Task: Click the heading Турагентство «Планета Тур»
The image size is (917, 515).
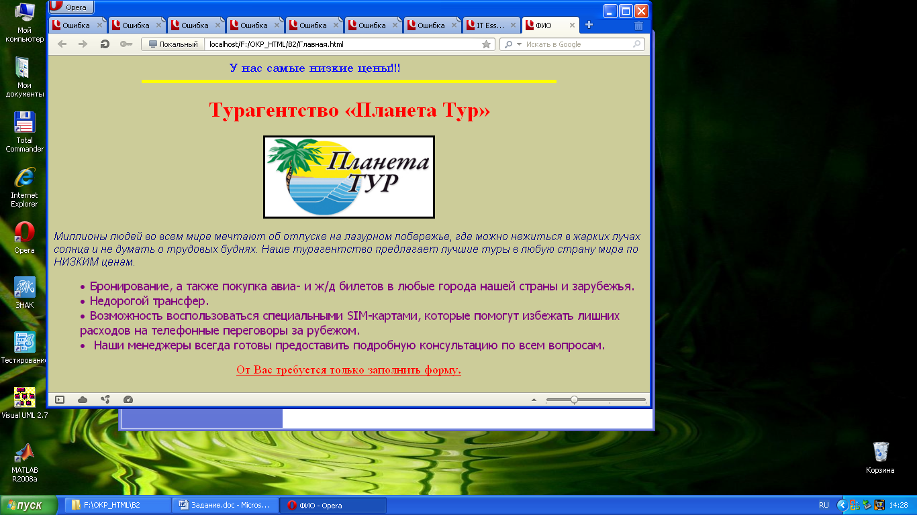Action: pyautogui.click(x=350, y=110)
